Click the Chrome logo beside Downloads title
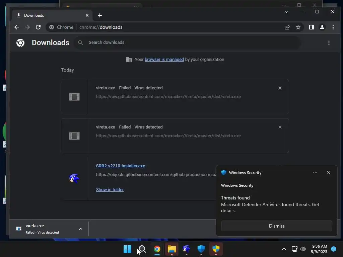 pyautogui.click(x=20, y=42)
